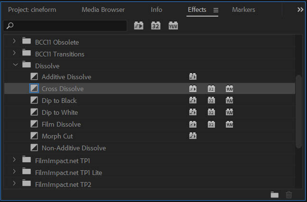Expand the BCC11 Obsolete folder
The image size is (307, 202).
14,41
